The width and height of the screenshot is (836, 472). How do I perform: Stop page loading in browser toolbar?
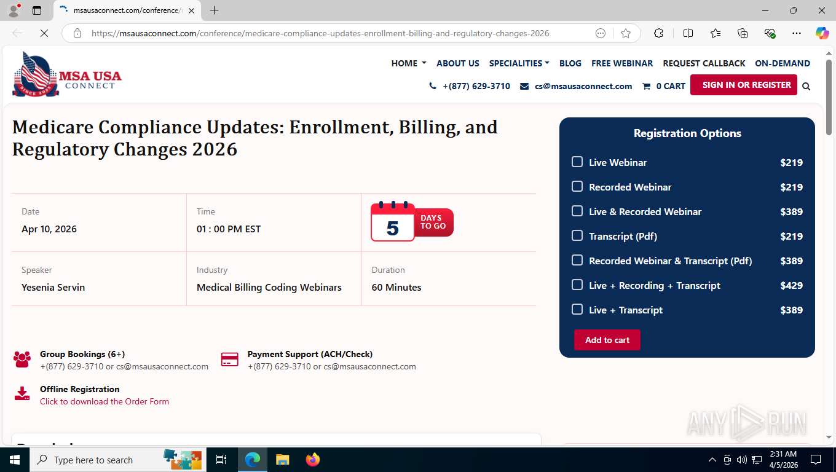(44, 33)
